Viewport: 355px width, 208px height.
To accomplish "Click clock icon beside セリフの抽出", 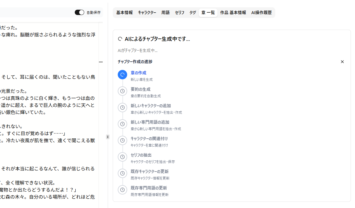I will click(122, 157).
